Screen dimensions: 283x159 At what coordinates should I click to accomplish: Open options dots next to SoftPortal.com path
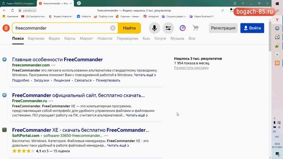tap(106, 136)
